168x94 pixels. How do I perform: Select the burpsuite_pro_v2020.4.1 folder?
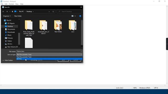[43, 27]
